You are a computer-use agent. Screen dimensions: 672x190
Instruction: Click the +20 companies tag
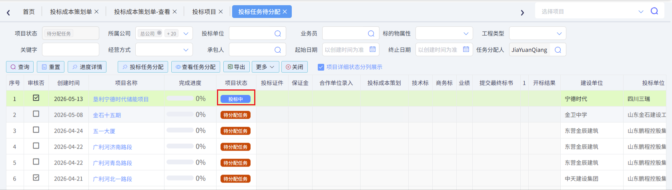[x=171, y=34]
